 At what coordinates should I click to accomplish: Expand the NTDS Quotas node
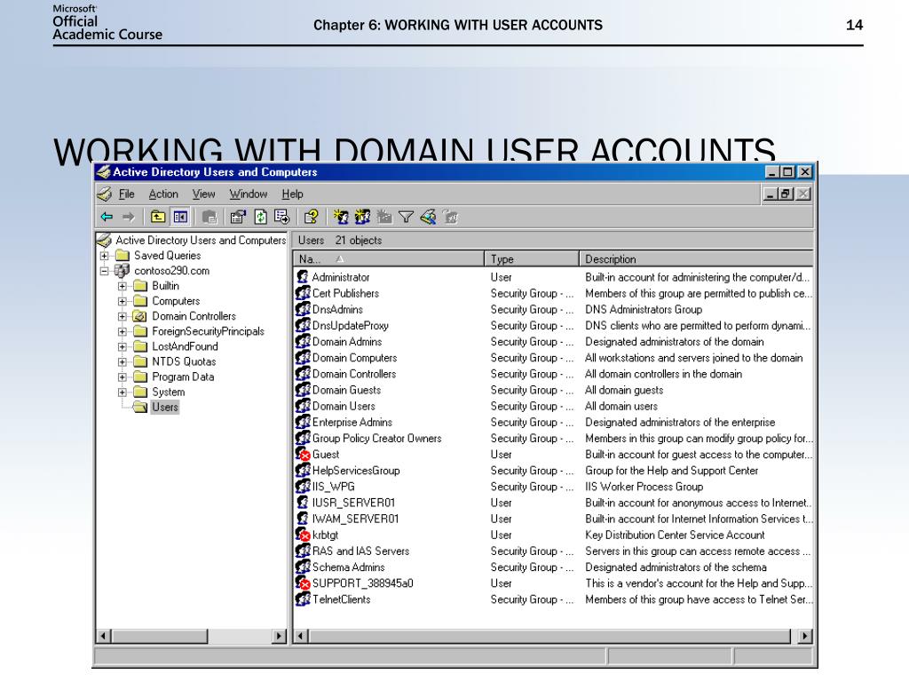click(122, 361)
